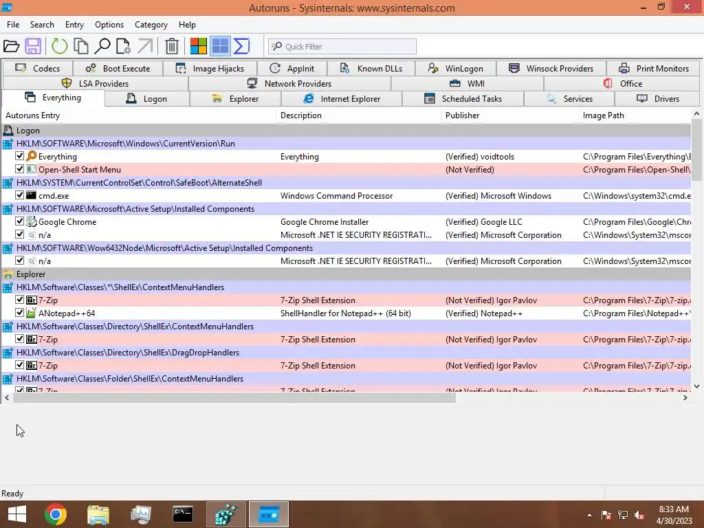Click the horizontal scrollbar thumb
This screenshot has width=704, height=528.
click(x=234, y=397)
